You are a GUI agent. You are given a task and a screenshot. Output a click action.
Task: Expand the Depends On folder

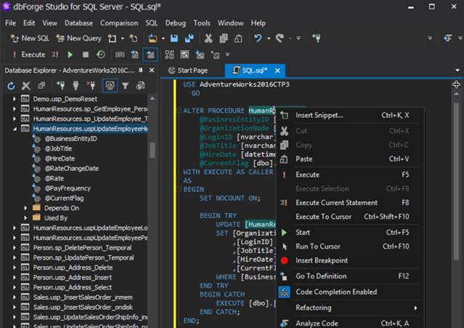point(26,208)
